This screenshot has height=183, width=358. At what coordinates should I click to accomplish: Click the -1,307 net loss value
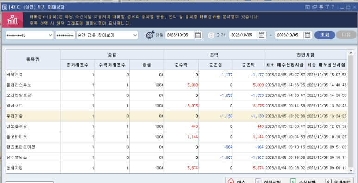click(x=226, y=158)
